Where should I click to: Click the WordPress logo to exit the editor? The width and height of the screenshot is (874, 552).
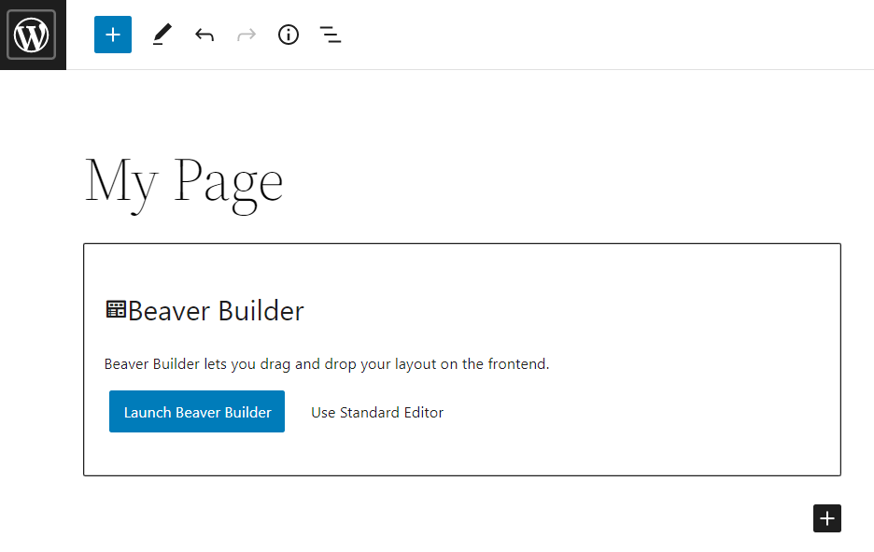[33, 35]
